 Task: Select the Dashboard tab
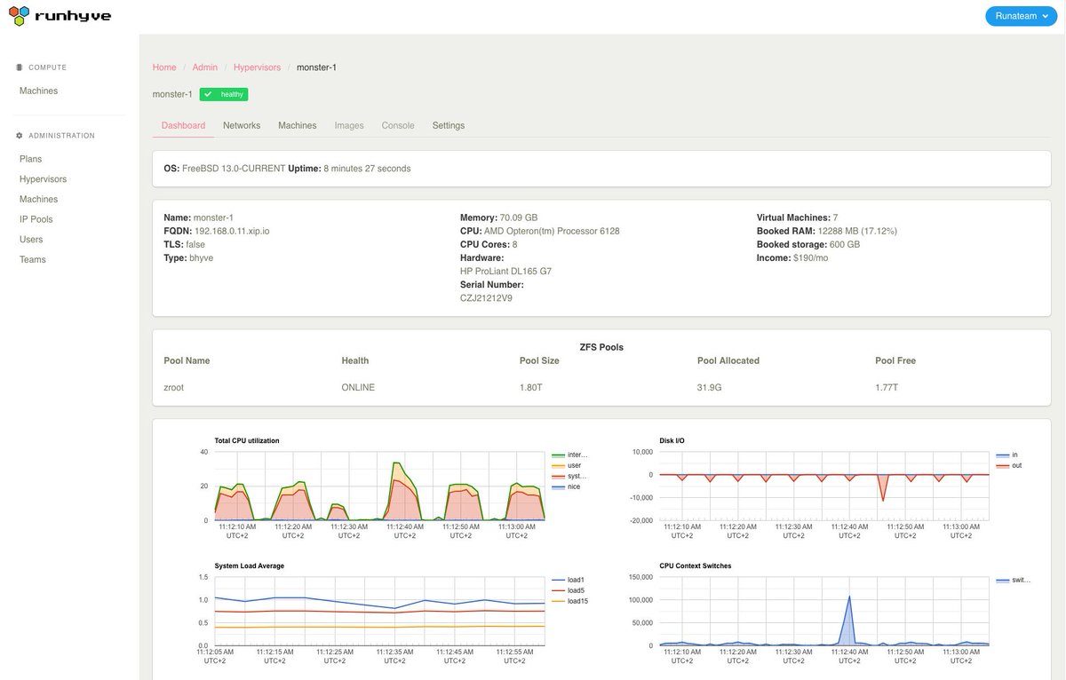click(x=183, y=126)
